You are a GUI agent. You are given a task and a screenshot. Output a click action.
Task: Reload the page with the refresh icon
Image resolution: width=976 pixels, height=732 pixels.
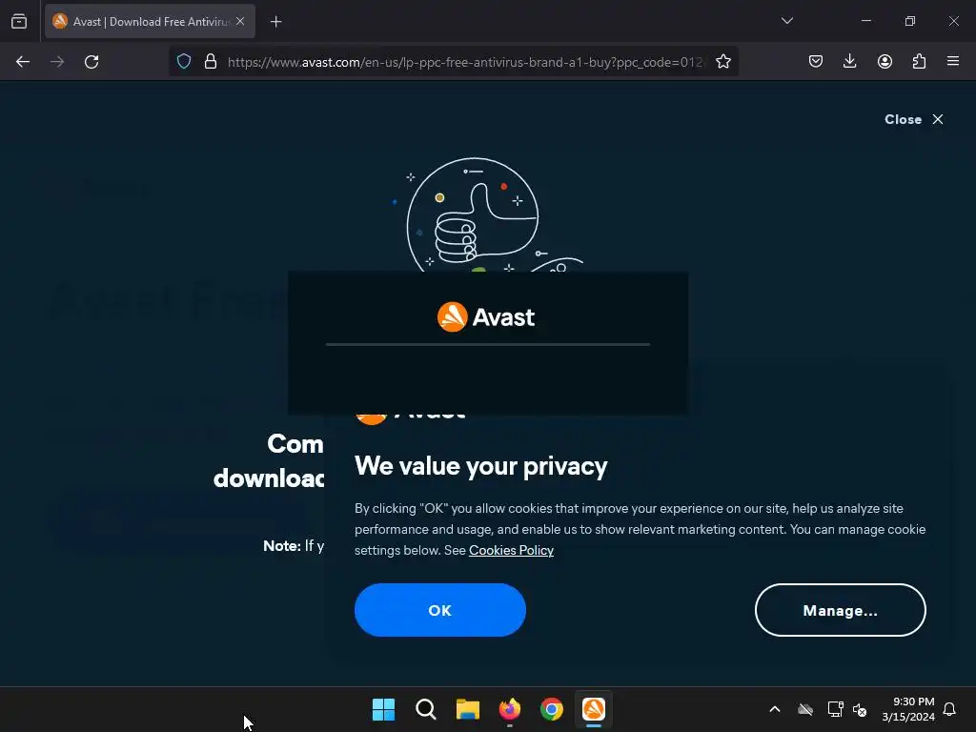click(91, 62)
